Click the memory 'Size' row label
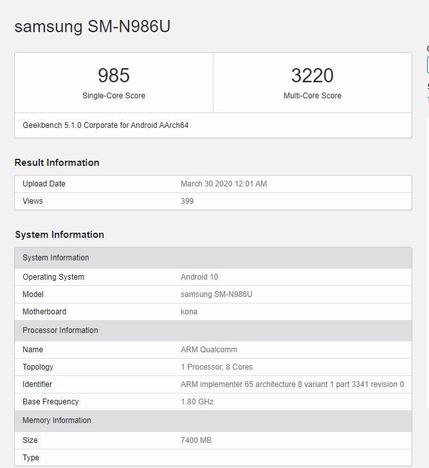Screen dimensions: 429x468 click(30, 440)
